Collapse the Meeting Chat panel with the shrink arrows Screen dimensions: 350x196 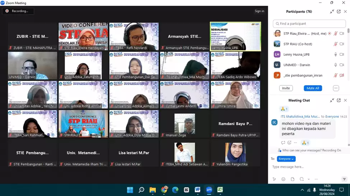point(332,101)
